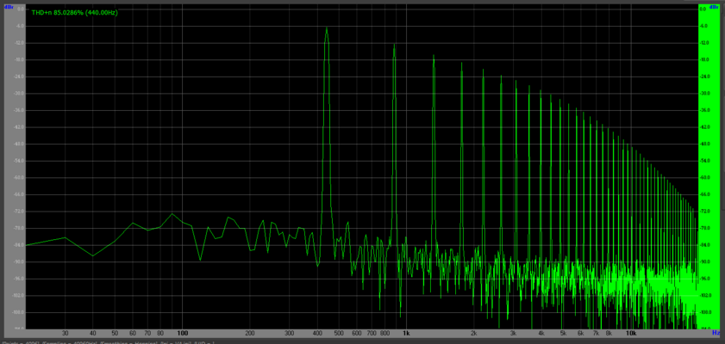Click the -90.0 value on the green dB scale

[703, 262]
